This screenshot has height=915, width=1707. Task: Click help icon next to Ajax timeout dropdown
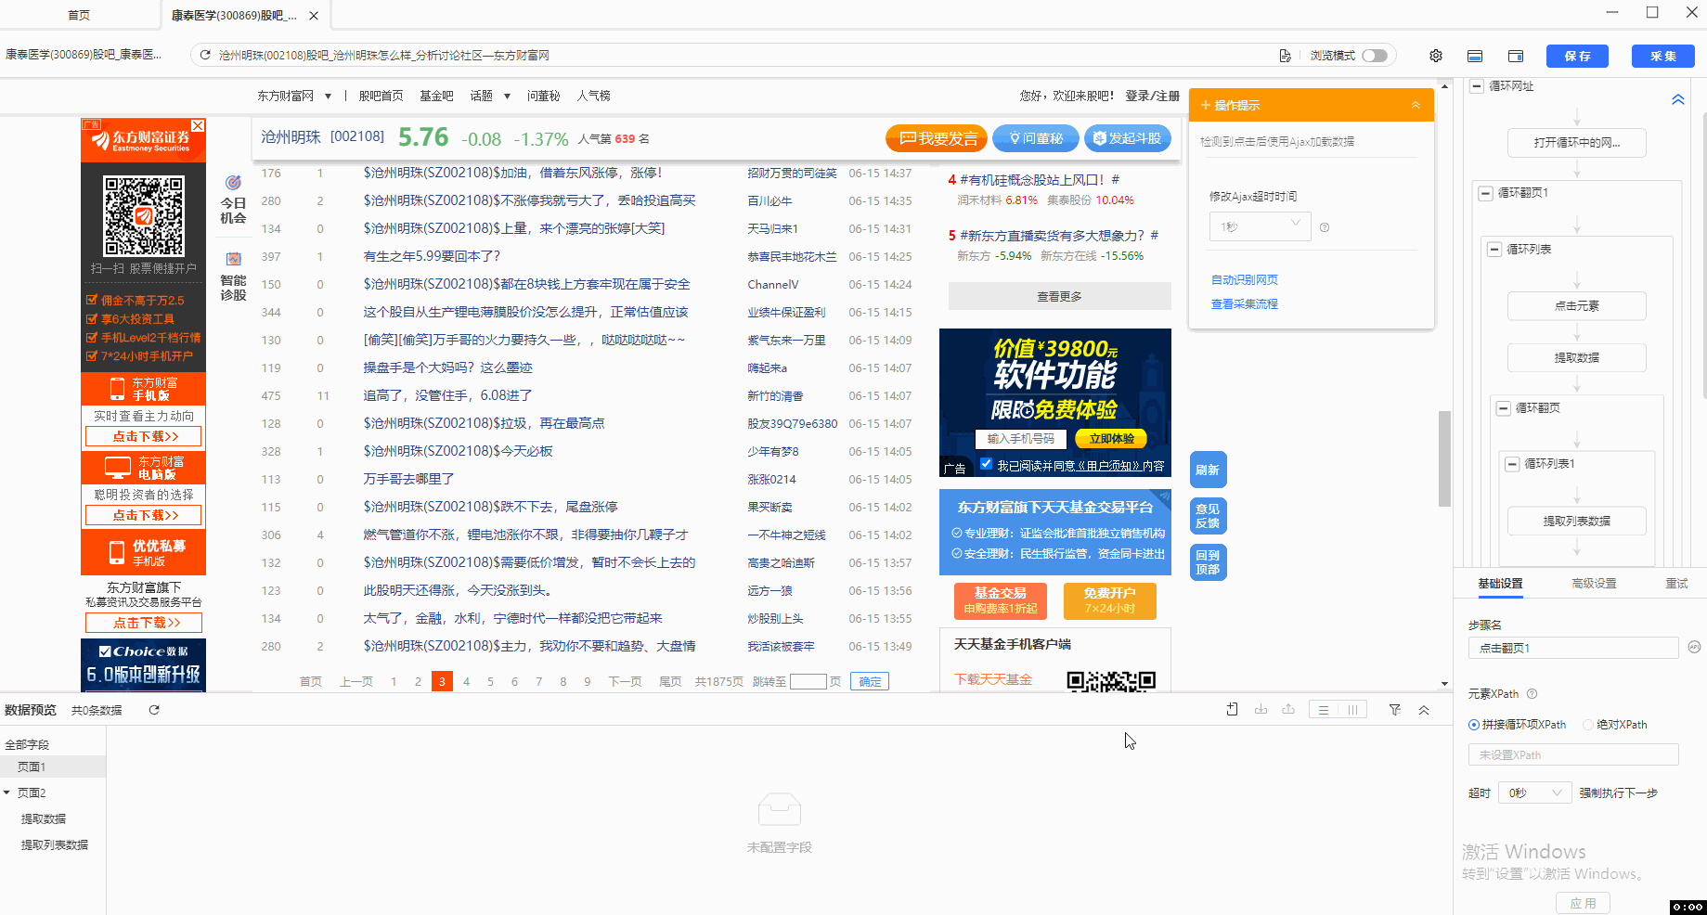1325,227
